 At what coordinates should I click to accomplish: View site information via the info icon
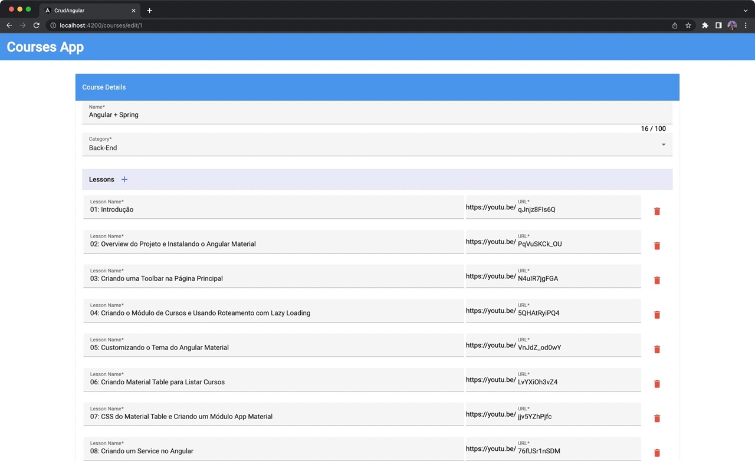[x=53, y=25]
